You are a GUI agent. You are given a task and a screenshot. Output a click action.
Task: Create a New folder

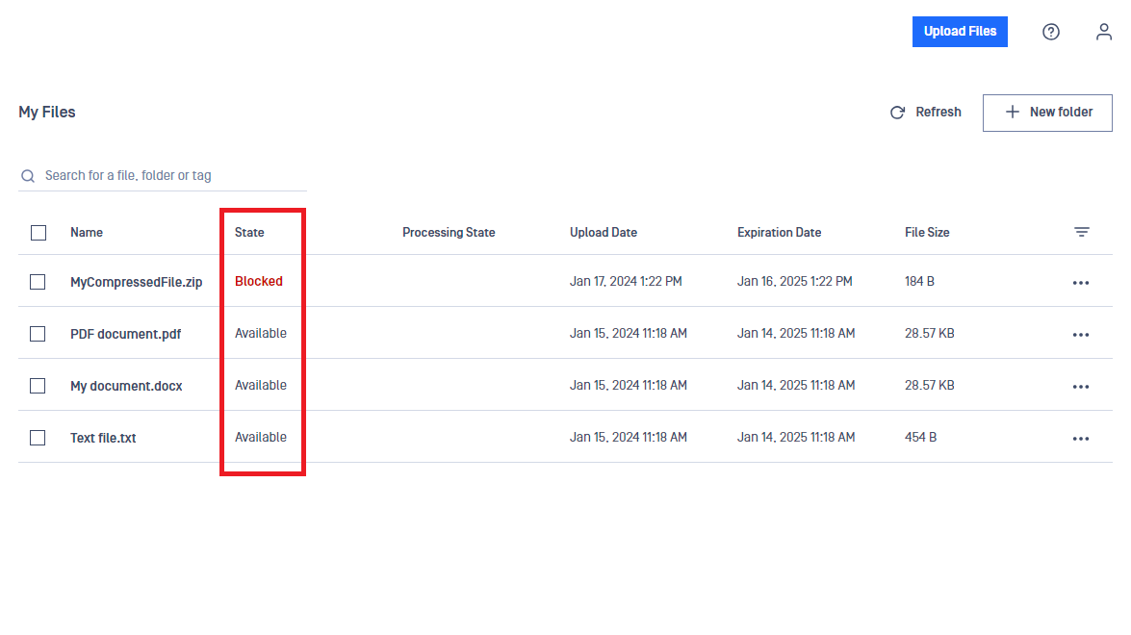pos(1047,113)
